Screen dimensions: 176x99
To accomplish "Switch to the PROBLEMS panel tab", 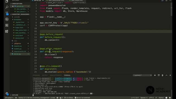I will (x=36, y=75).
